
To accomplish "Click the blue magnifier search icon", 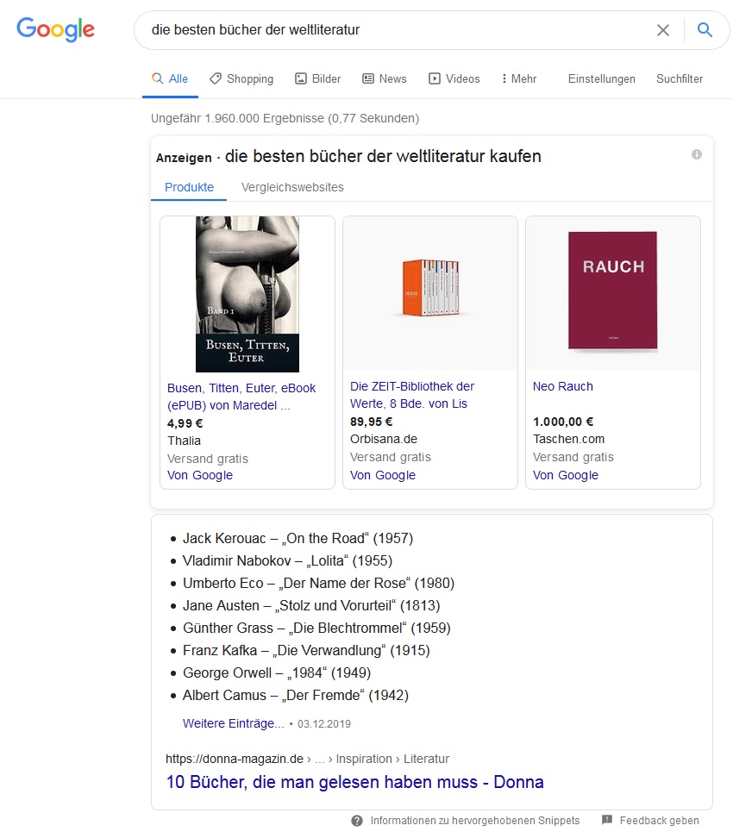I will pyautogui.click(x=705, y=30).
